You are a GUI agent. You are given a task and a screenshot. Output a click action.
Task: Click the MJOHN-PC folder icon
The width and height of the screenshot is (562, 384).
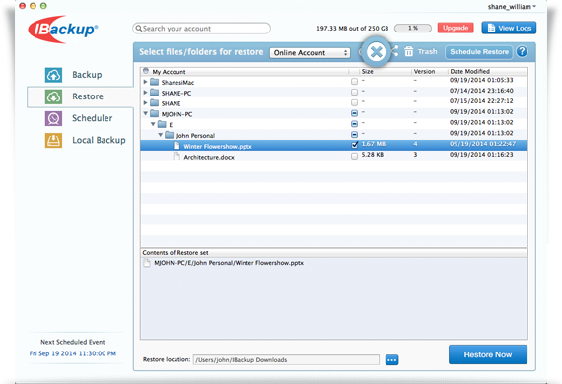155,114
